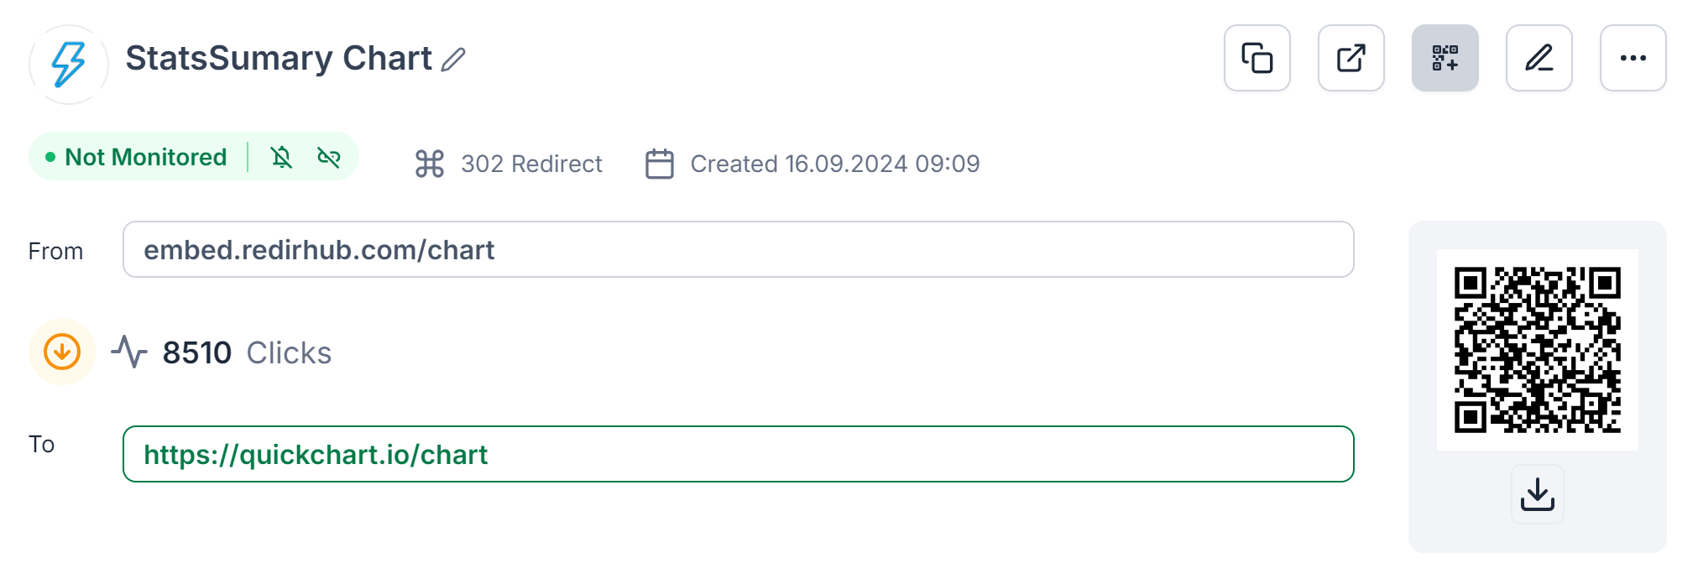Click the edit pencil toolbar icon
The image size is (1698, 579).
point(1539,58)
